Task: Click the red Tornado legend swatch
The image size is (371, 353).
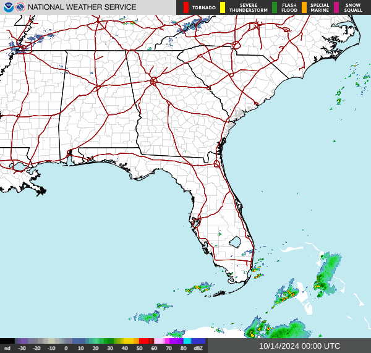Action: pyautogui.click(x=186, y=7)
